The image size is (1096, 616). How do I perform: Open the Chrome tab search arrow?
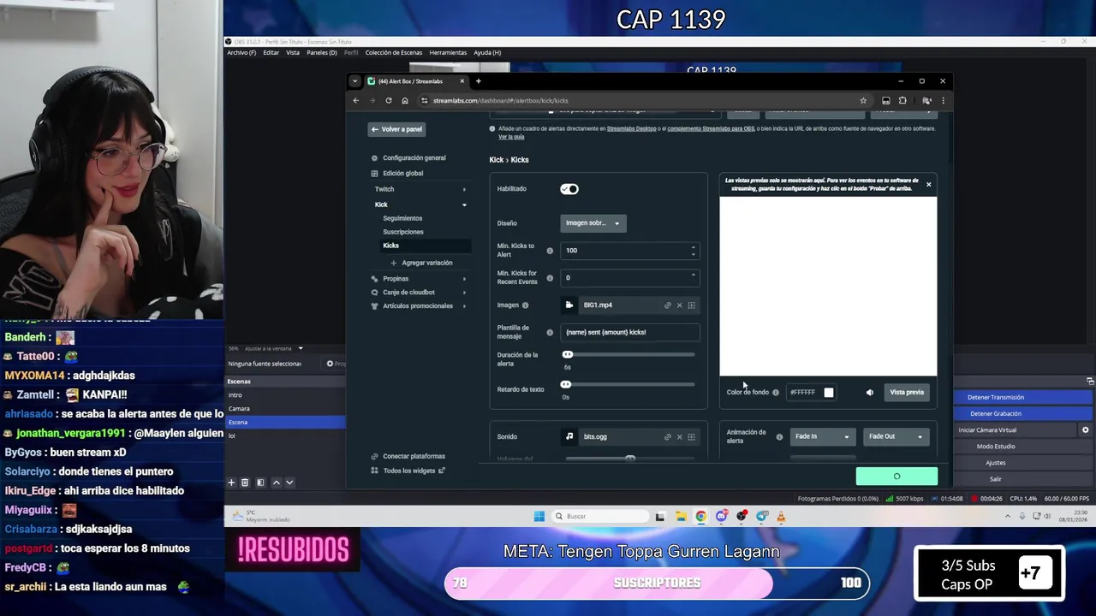click(355, 81)
